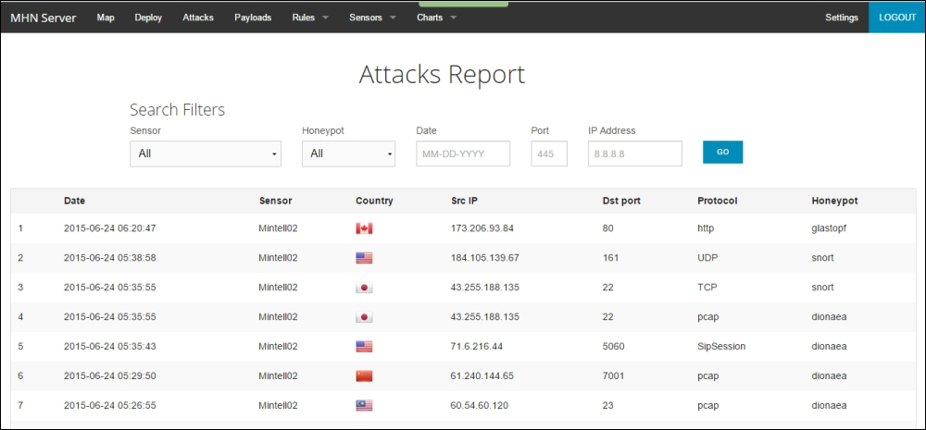Select date 2015-06-24 05:35:43
The width and height of the screenshot is (926, 430).
[110, 346]
